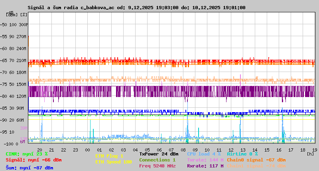Select the CPU load legend entry
The width and height of the screenshot is (319, 171).
point(204,154)
